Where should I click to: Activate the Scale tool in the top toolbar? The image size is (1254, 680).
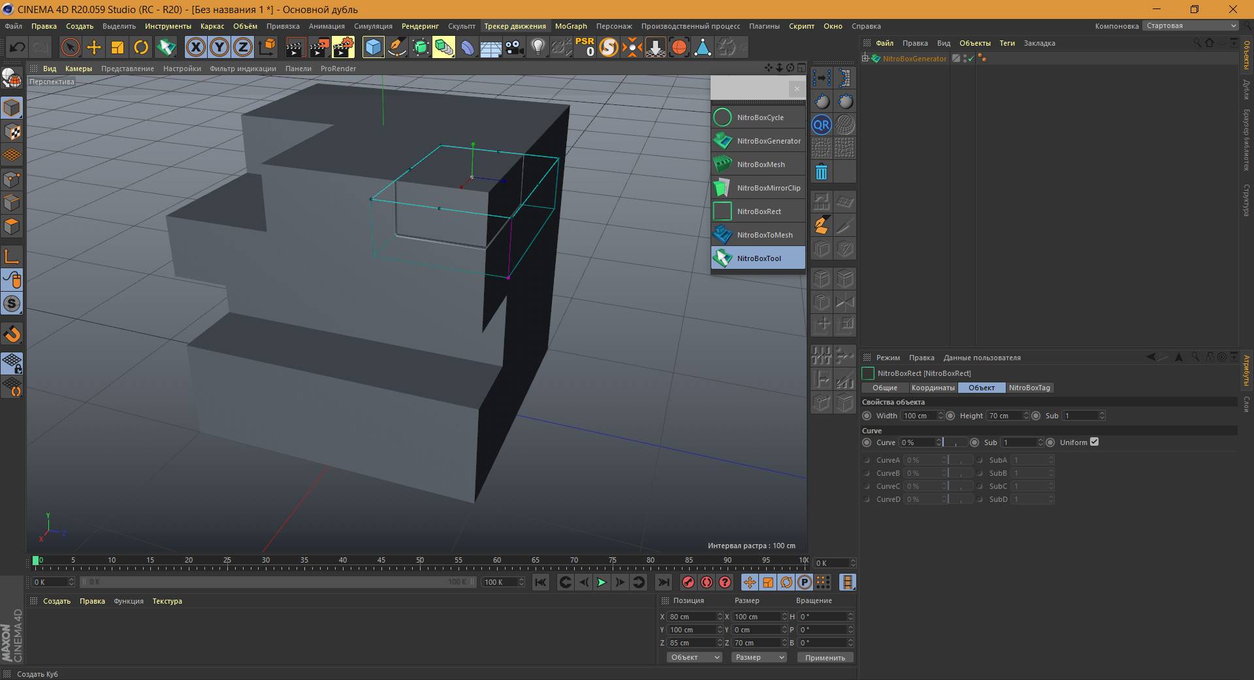(x=117, y=47)
